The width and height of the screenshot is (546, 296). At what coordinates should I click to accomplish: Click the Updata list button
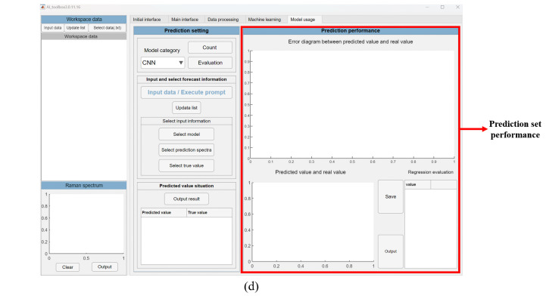(x=186, y=107)
